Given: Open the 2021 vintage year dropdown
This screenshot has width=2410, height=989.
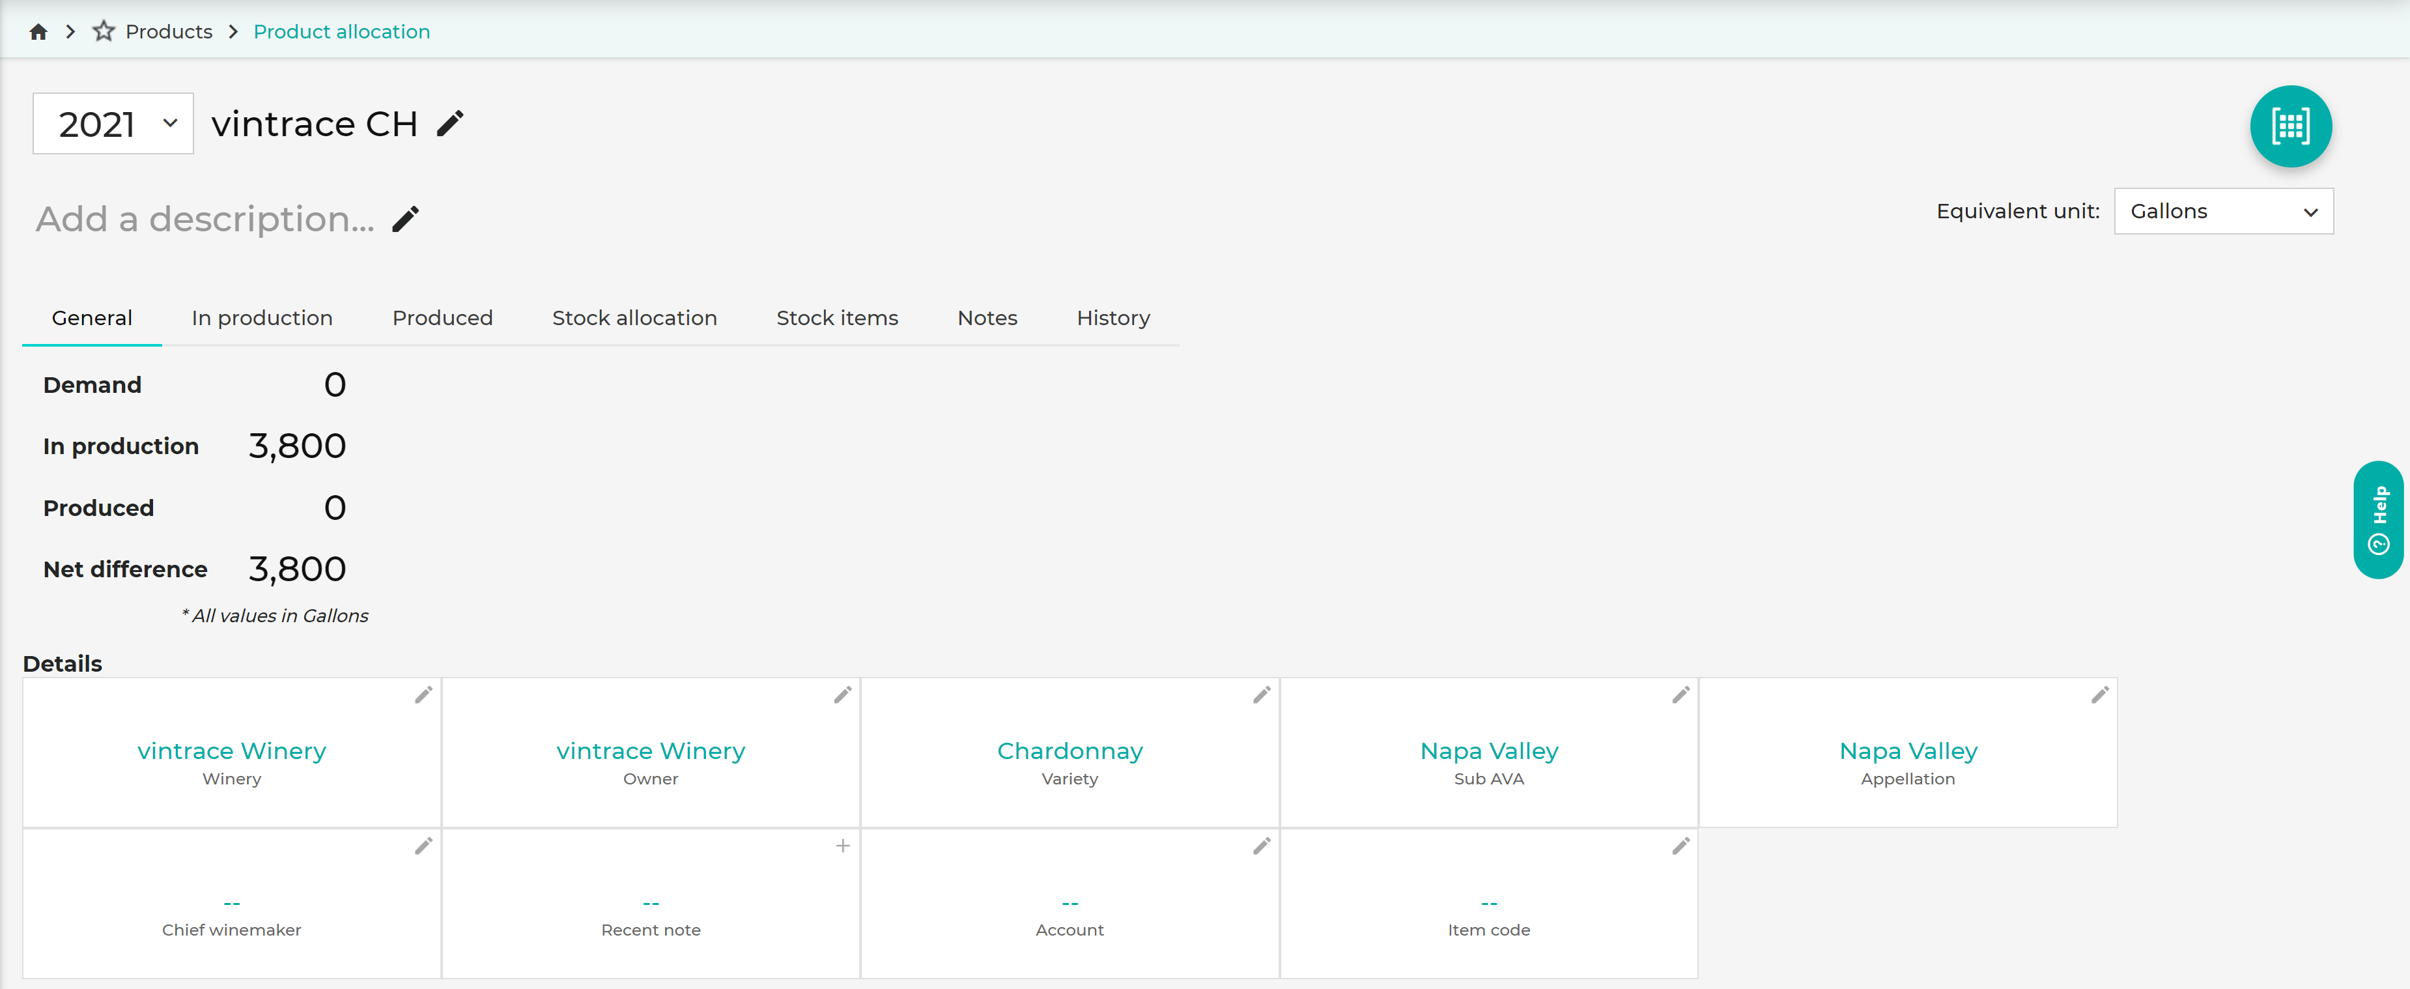Looking at the screenshot, I should pos(113,124).
